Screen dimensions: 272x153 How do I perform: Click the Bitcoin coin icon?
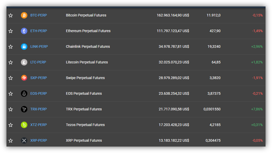coord(24,15)
